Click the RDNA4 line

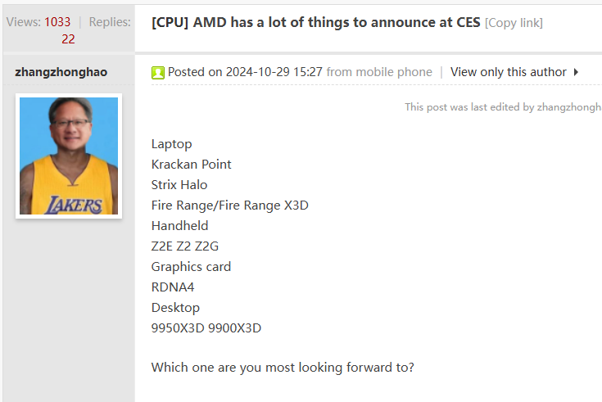pyautogui.click(x=173, y=287)
